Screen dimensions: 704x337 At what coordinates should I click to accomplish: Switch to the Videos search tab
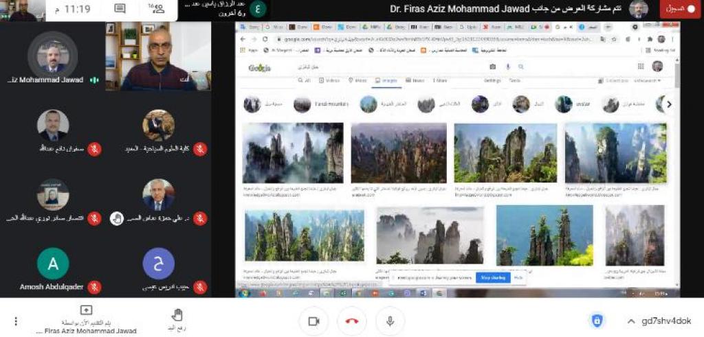[332, 80]
